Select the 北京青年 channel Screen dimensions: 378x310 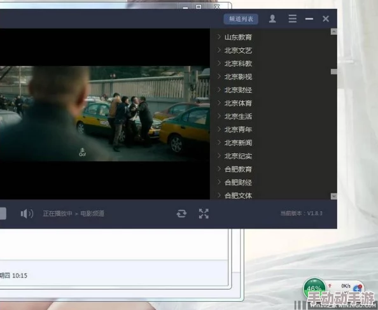(238, 130)
